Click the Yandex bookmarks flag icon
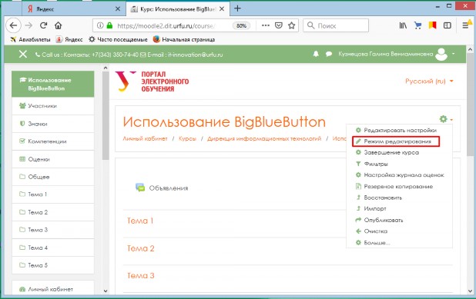The image size is (476, 299). [x=432, y=25]
